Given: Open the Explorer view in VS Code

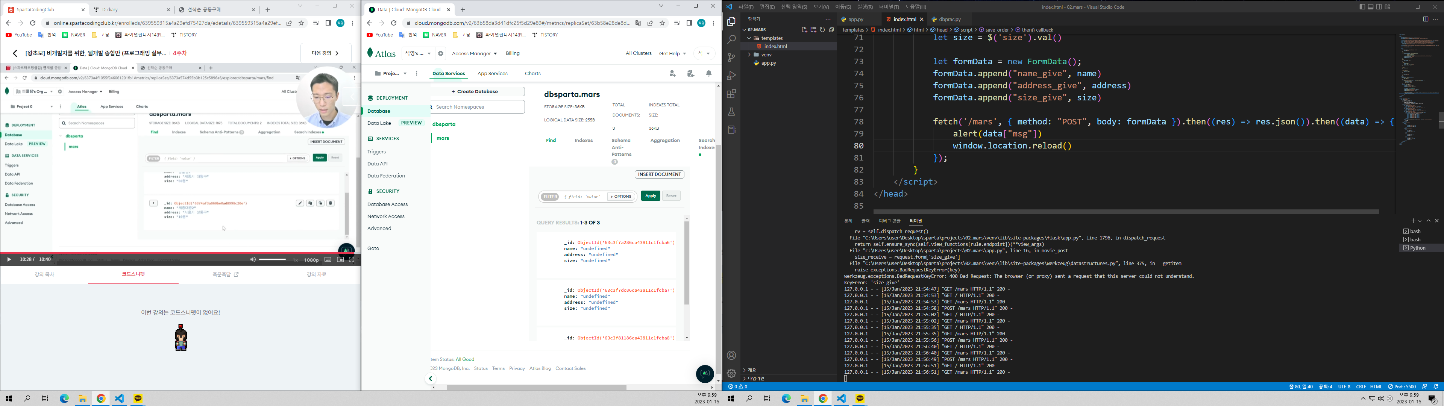Looking at the screenshot, I should 731,21.
